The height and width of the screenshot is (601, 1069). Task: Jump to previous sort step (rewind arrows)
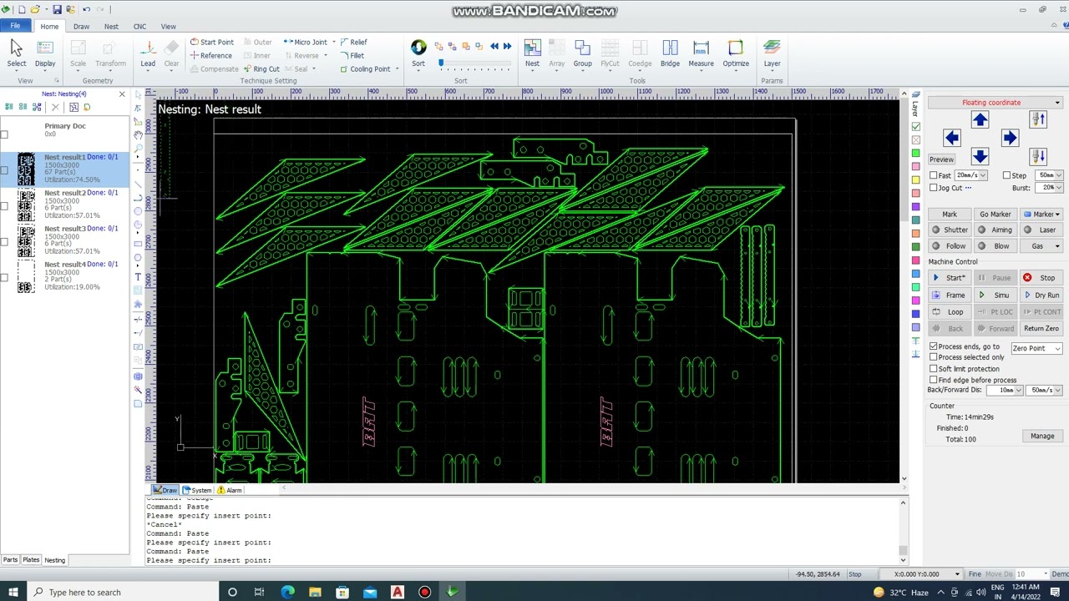494,46
